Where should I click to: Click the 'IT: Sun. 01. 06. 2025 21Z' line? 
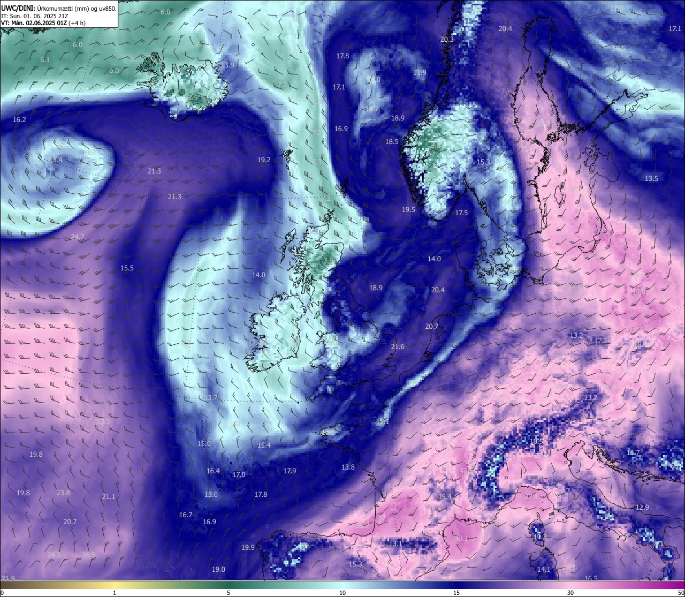pyautogui.click(x=34, y=16)
